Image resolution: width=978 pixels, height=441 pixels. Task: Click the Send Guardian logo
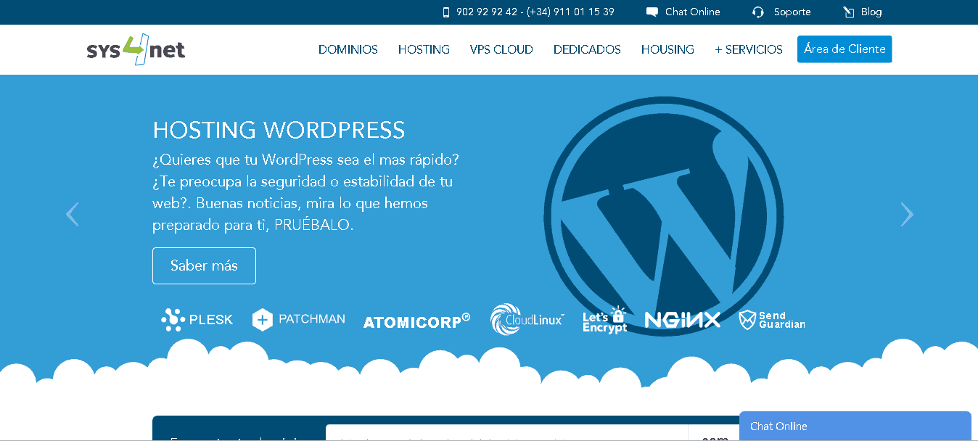tap(772, 320)
